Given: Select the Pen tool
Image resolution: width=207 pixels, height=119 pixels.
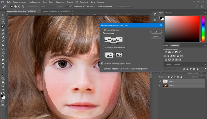Looking at the screenshot, I should (3, 67).
